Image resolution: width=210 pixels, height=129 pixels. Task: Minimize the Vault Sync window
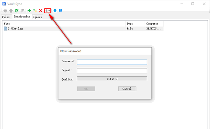click(182, 4)
